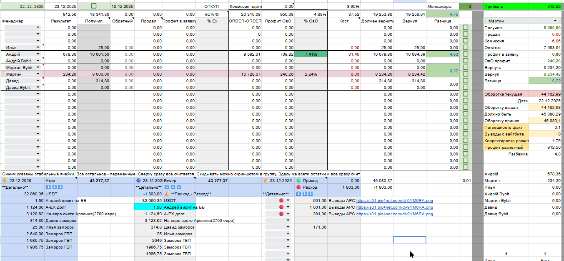Expand the manager dropdown on the Андрій Bybit row
Image resolution: width=564 pixels, height=261 pixels.
coord(38,61)
